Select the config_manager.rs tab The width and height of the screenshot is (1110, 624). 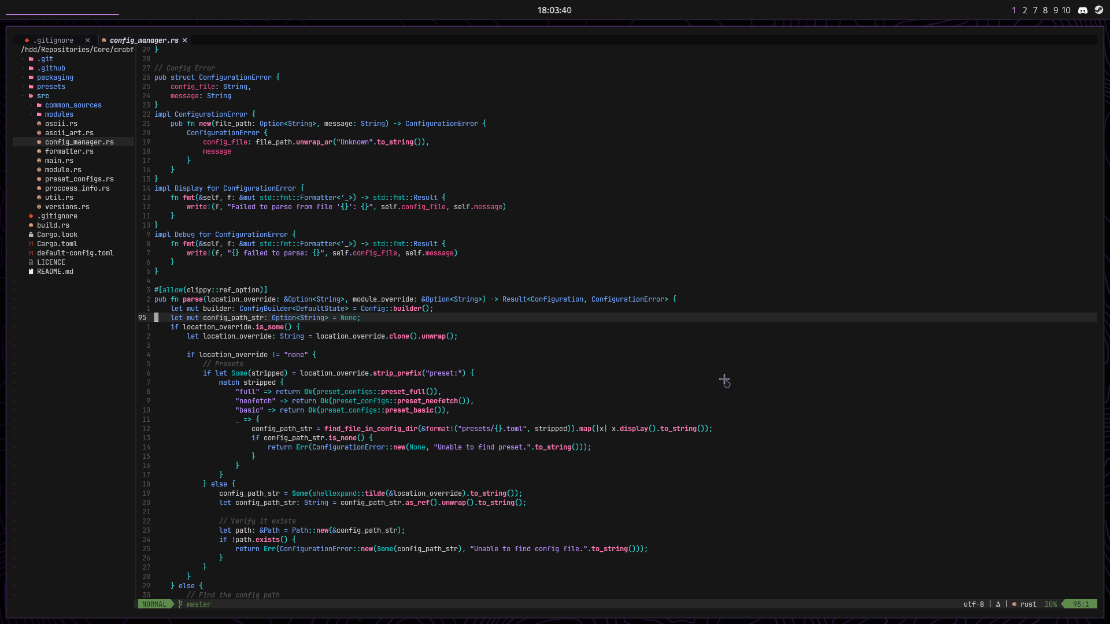point(143,40)
